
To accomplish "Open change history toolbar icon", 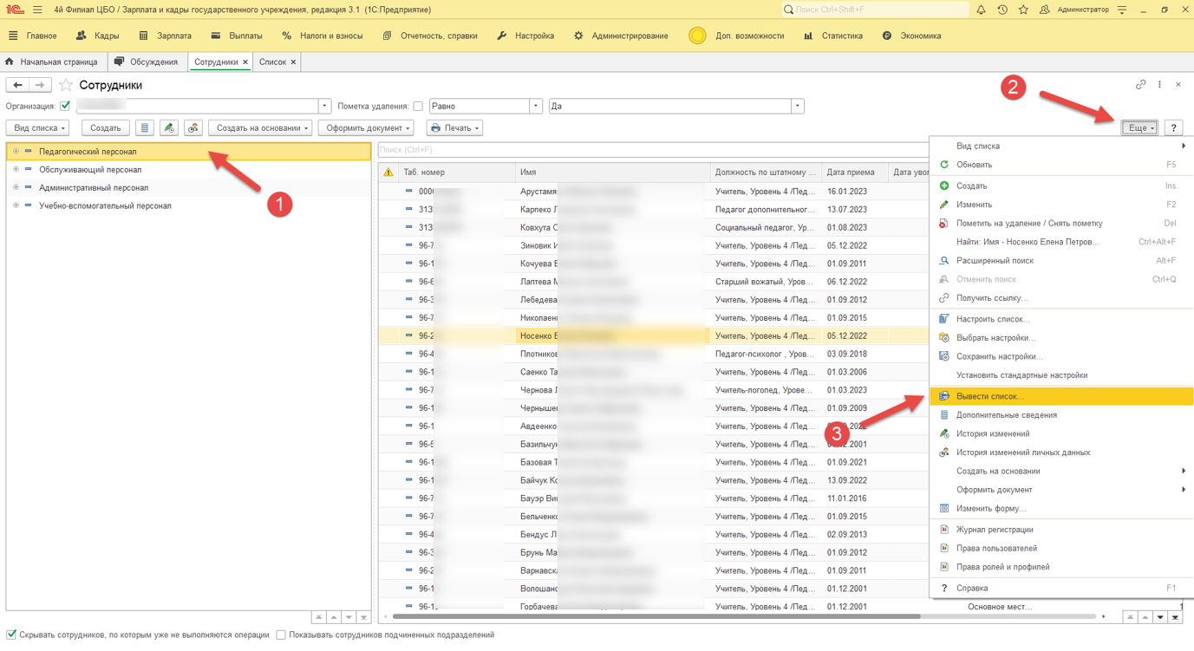I will 169,128.
